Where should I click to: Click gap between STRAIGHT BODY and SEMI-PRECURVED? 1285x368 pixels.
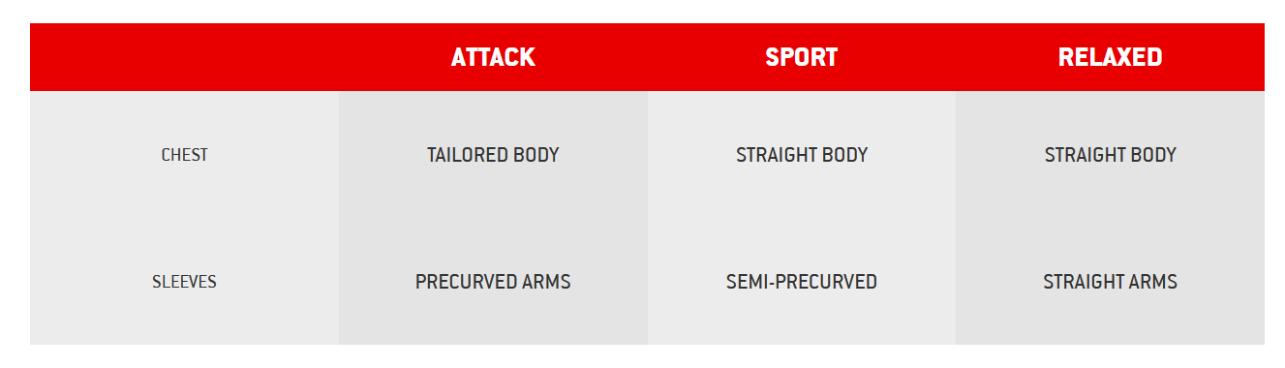coord(802,218)
